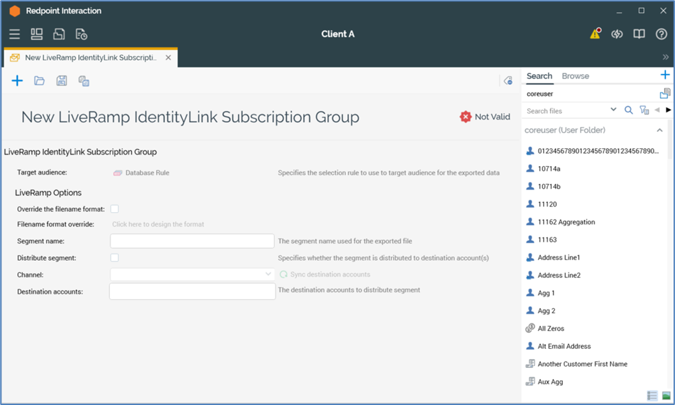This screenshot has height=405, width=675.
Task: Click the filename format design link
Action: pyautogui.click(x=158, y=224)
